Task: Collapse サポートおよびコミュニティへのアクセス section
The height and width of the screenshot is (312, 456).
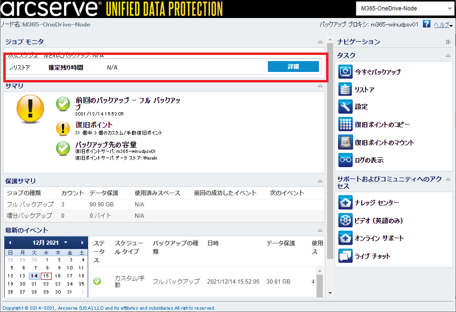Action: tap(448, 179)
